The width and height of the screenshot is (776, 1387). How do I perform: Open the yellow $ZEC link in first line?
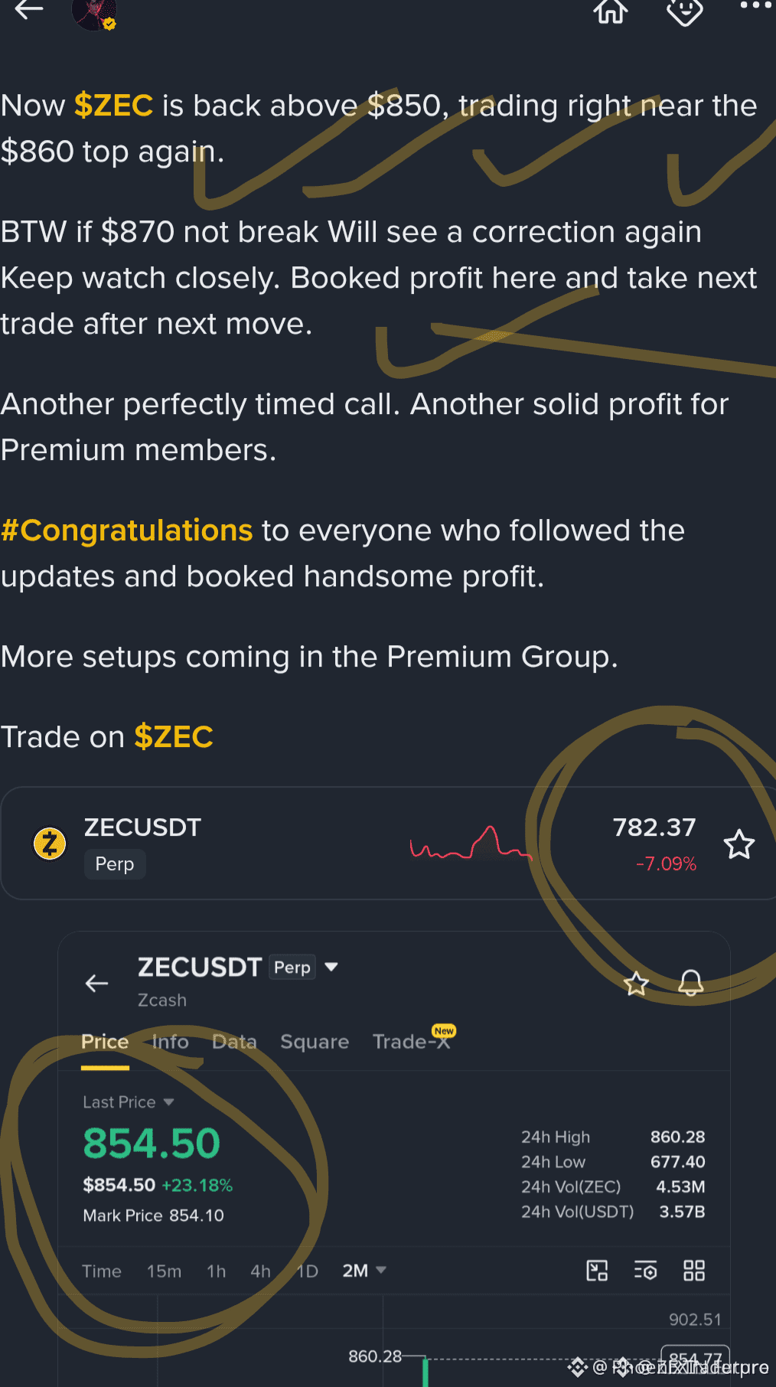click(x=114, y=105)
